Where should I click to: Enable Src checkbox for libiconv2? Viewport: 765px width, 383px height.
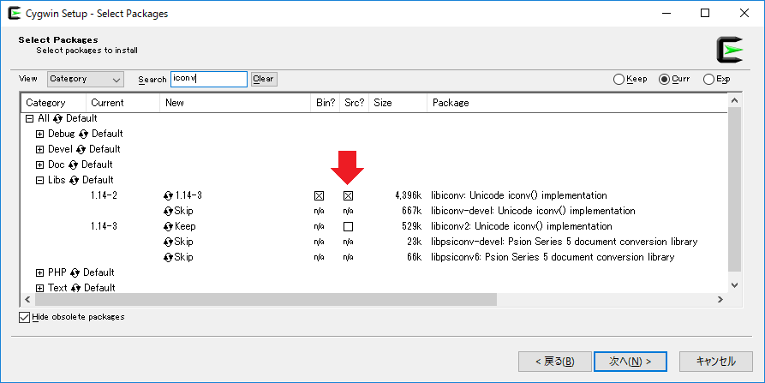click(348, 226)
